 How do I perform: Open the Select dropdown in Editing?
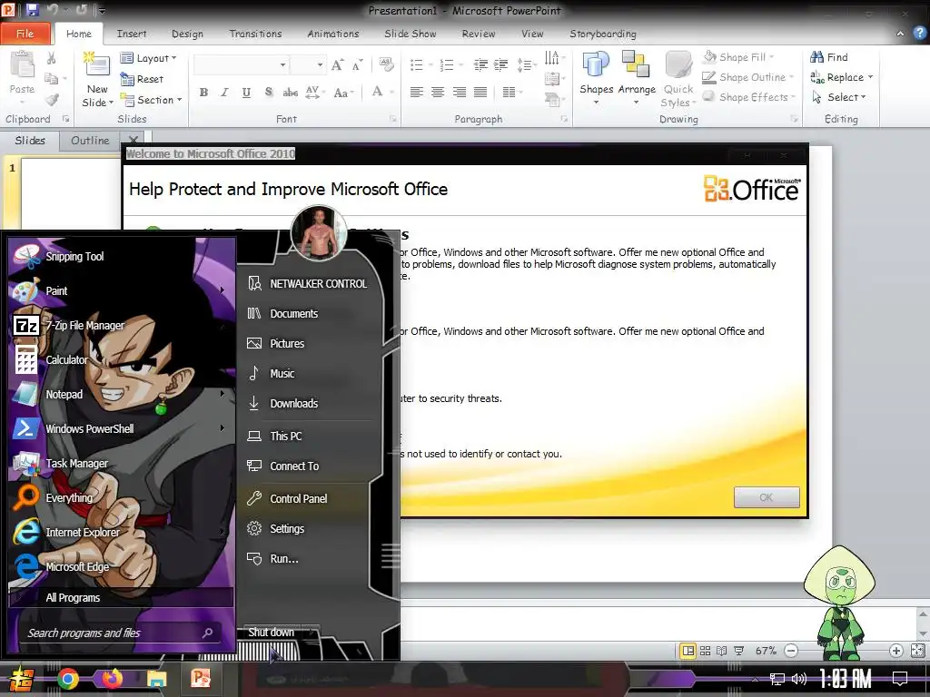838,97
